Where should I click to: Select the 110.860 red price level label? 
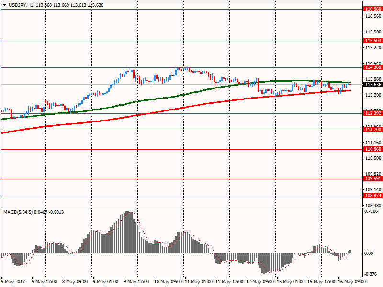(x=373, y=149)
